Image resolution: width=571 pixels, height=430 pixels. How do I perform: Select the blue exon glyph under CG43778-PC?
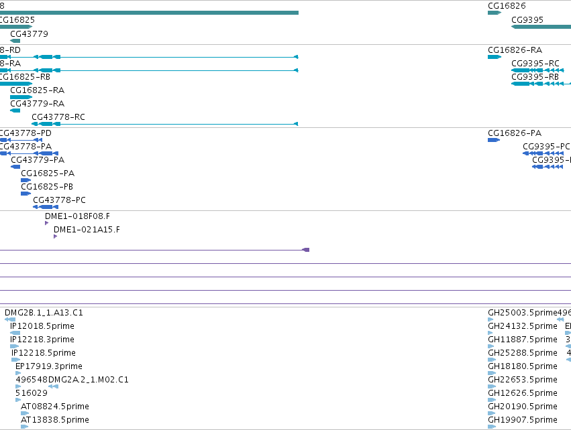(x=46, y=207)
